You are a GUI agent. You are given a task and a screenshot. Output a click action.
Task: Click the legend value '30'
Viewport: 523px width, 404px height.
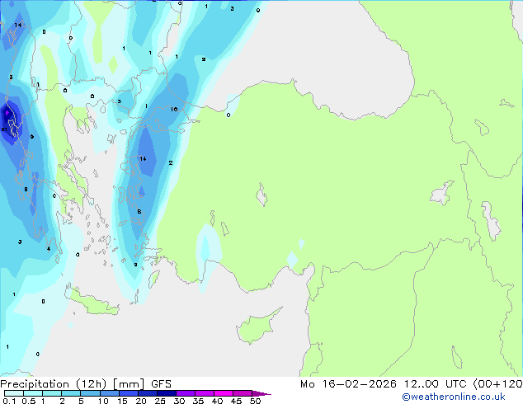(179, 401)
